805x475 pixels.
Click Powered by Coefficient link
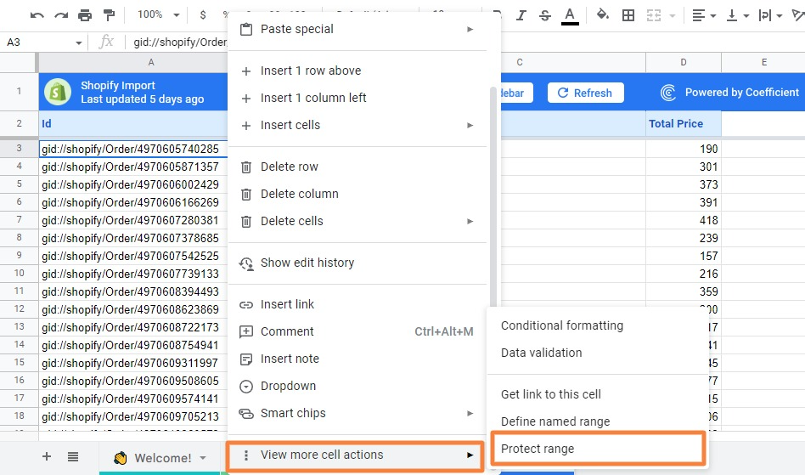click(x=741, y=93)
